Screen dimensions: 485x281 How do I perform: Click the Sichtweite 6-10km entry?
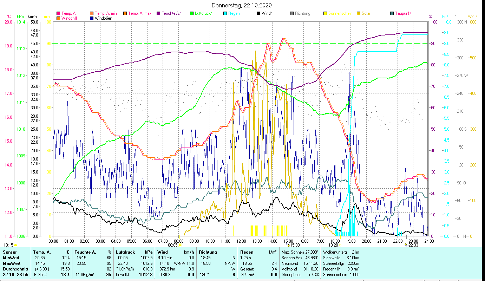341,257
